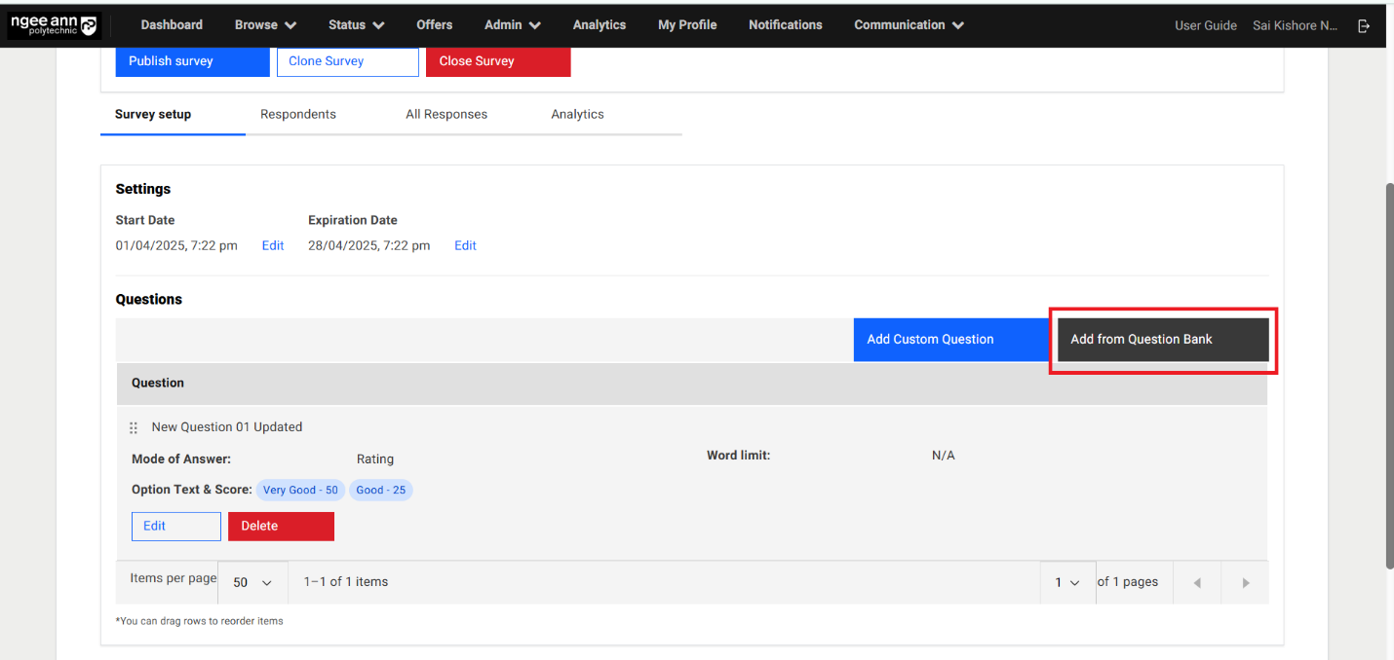Click the logout icon in top bar
The height and width of the screenshot is (660, 1394).
click(1364, 26)
